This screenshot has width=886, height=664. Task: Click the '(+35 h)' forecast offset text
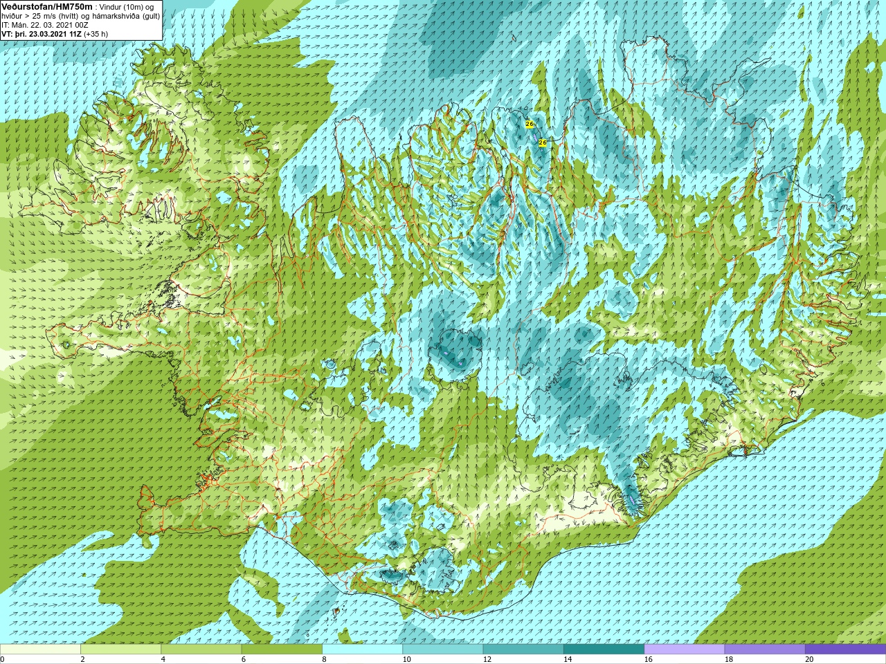(x=96, y=34)
